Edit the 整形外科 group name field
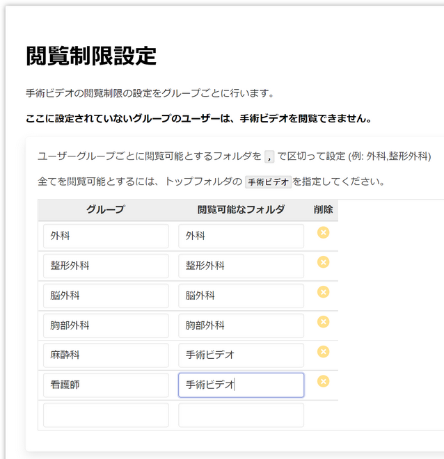The height and width of the screenshot is (459, 444). [106, 266]
